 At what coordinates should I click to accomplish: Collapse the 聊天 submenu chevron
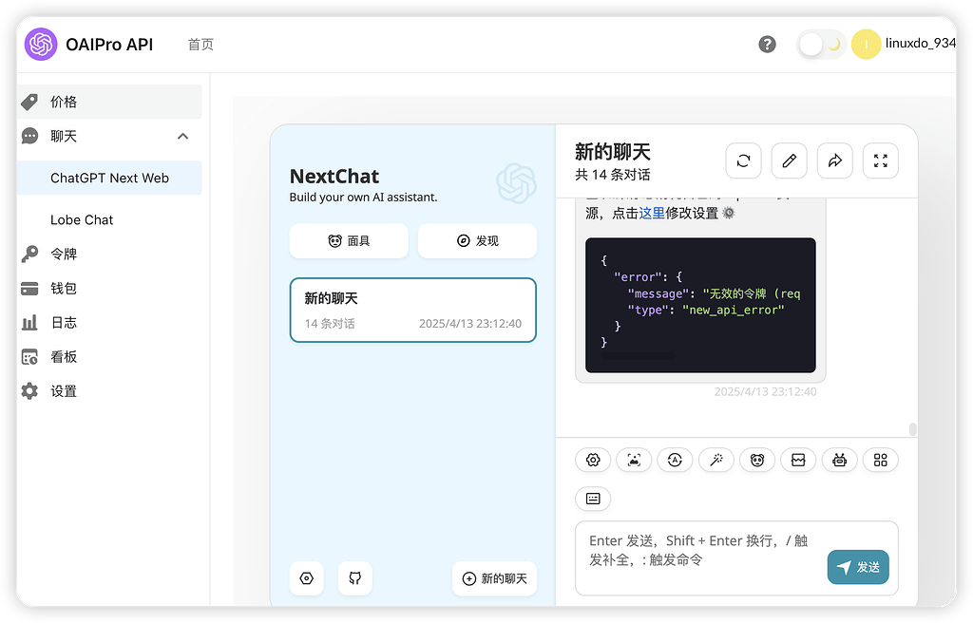pos(183,136)
